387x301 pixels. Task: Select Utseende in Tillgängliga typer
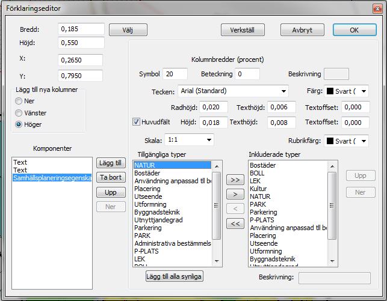(x=172, y=196)
